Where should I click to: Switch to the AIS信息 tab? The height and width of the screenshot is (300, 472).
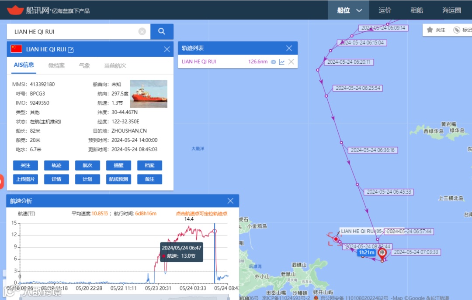pos(24,65)
